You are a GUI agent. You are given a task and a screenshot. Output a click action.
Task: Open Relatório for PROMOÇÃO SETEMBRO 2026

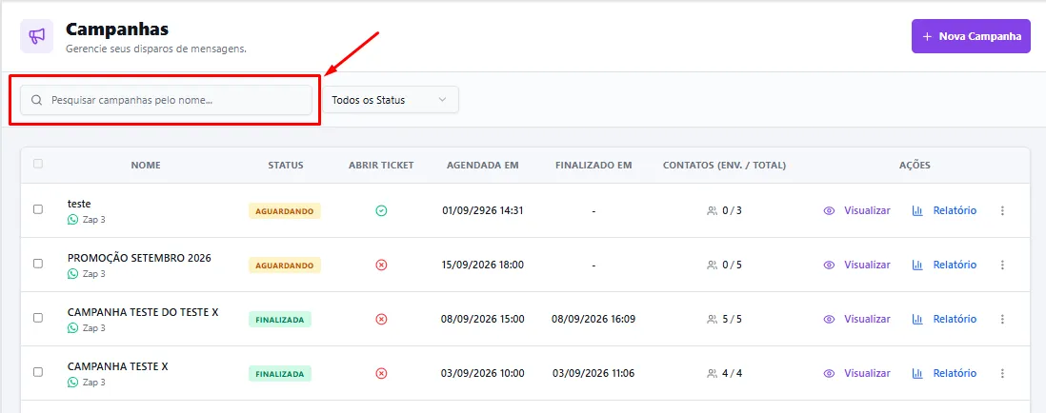coord(945,265)
